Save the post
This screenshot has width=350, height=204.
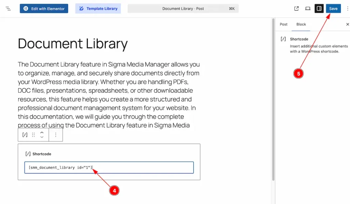(333, 9)
